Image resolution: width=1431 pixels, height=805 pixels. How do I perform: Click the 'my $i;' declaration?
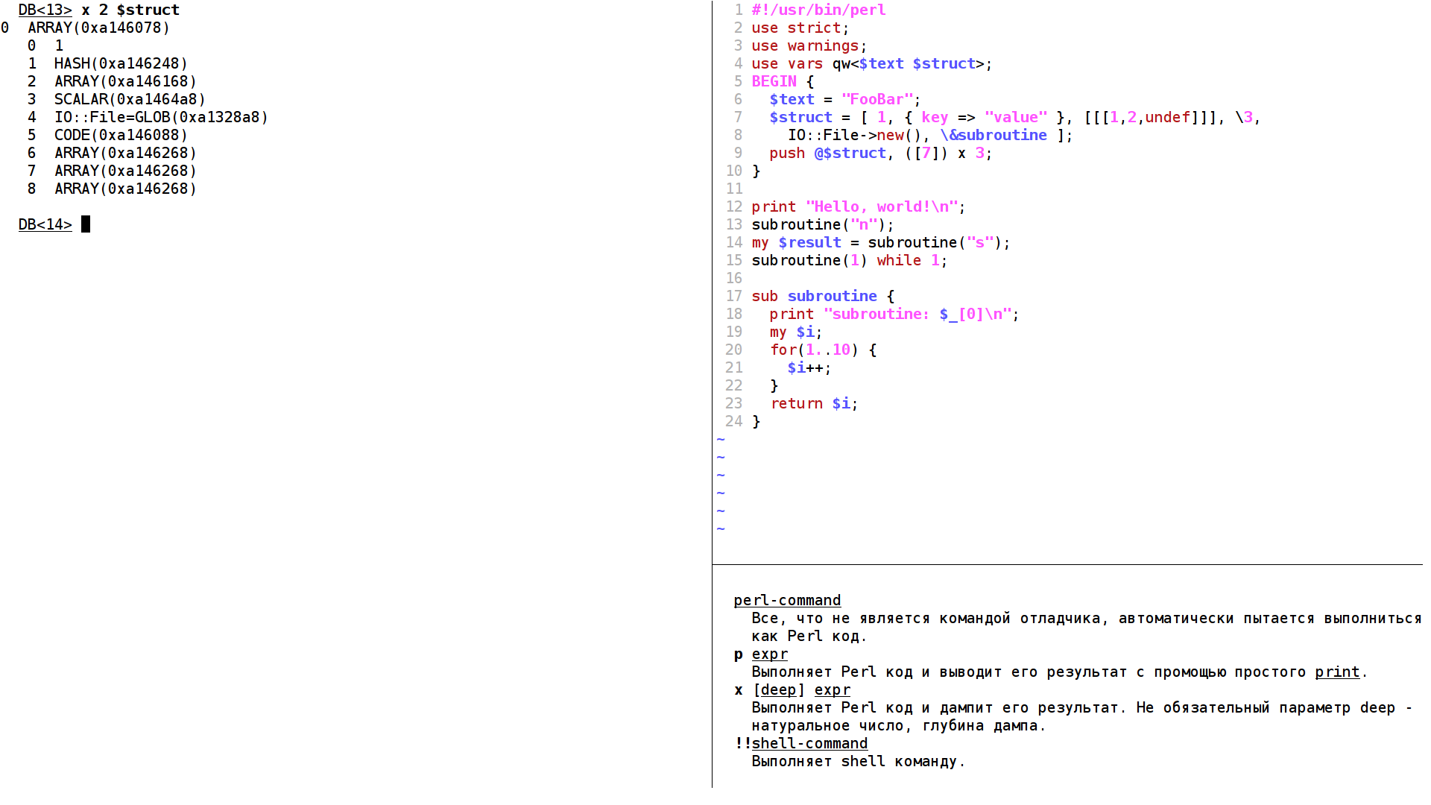[x=796, y=332]
